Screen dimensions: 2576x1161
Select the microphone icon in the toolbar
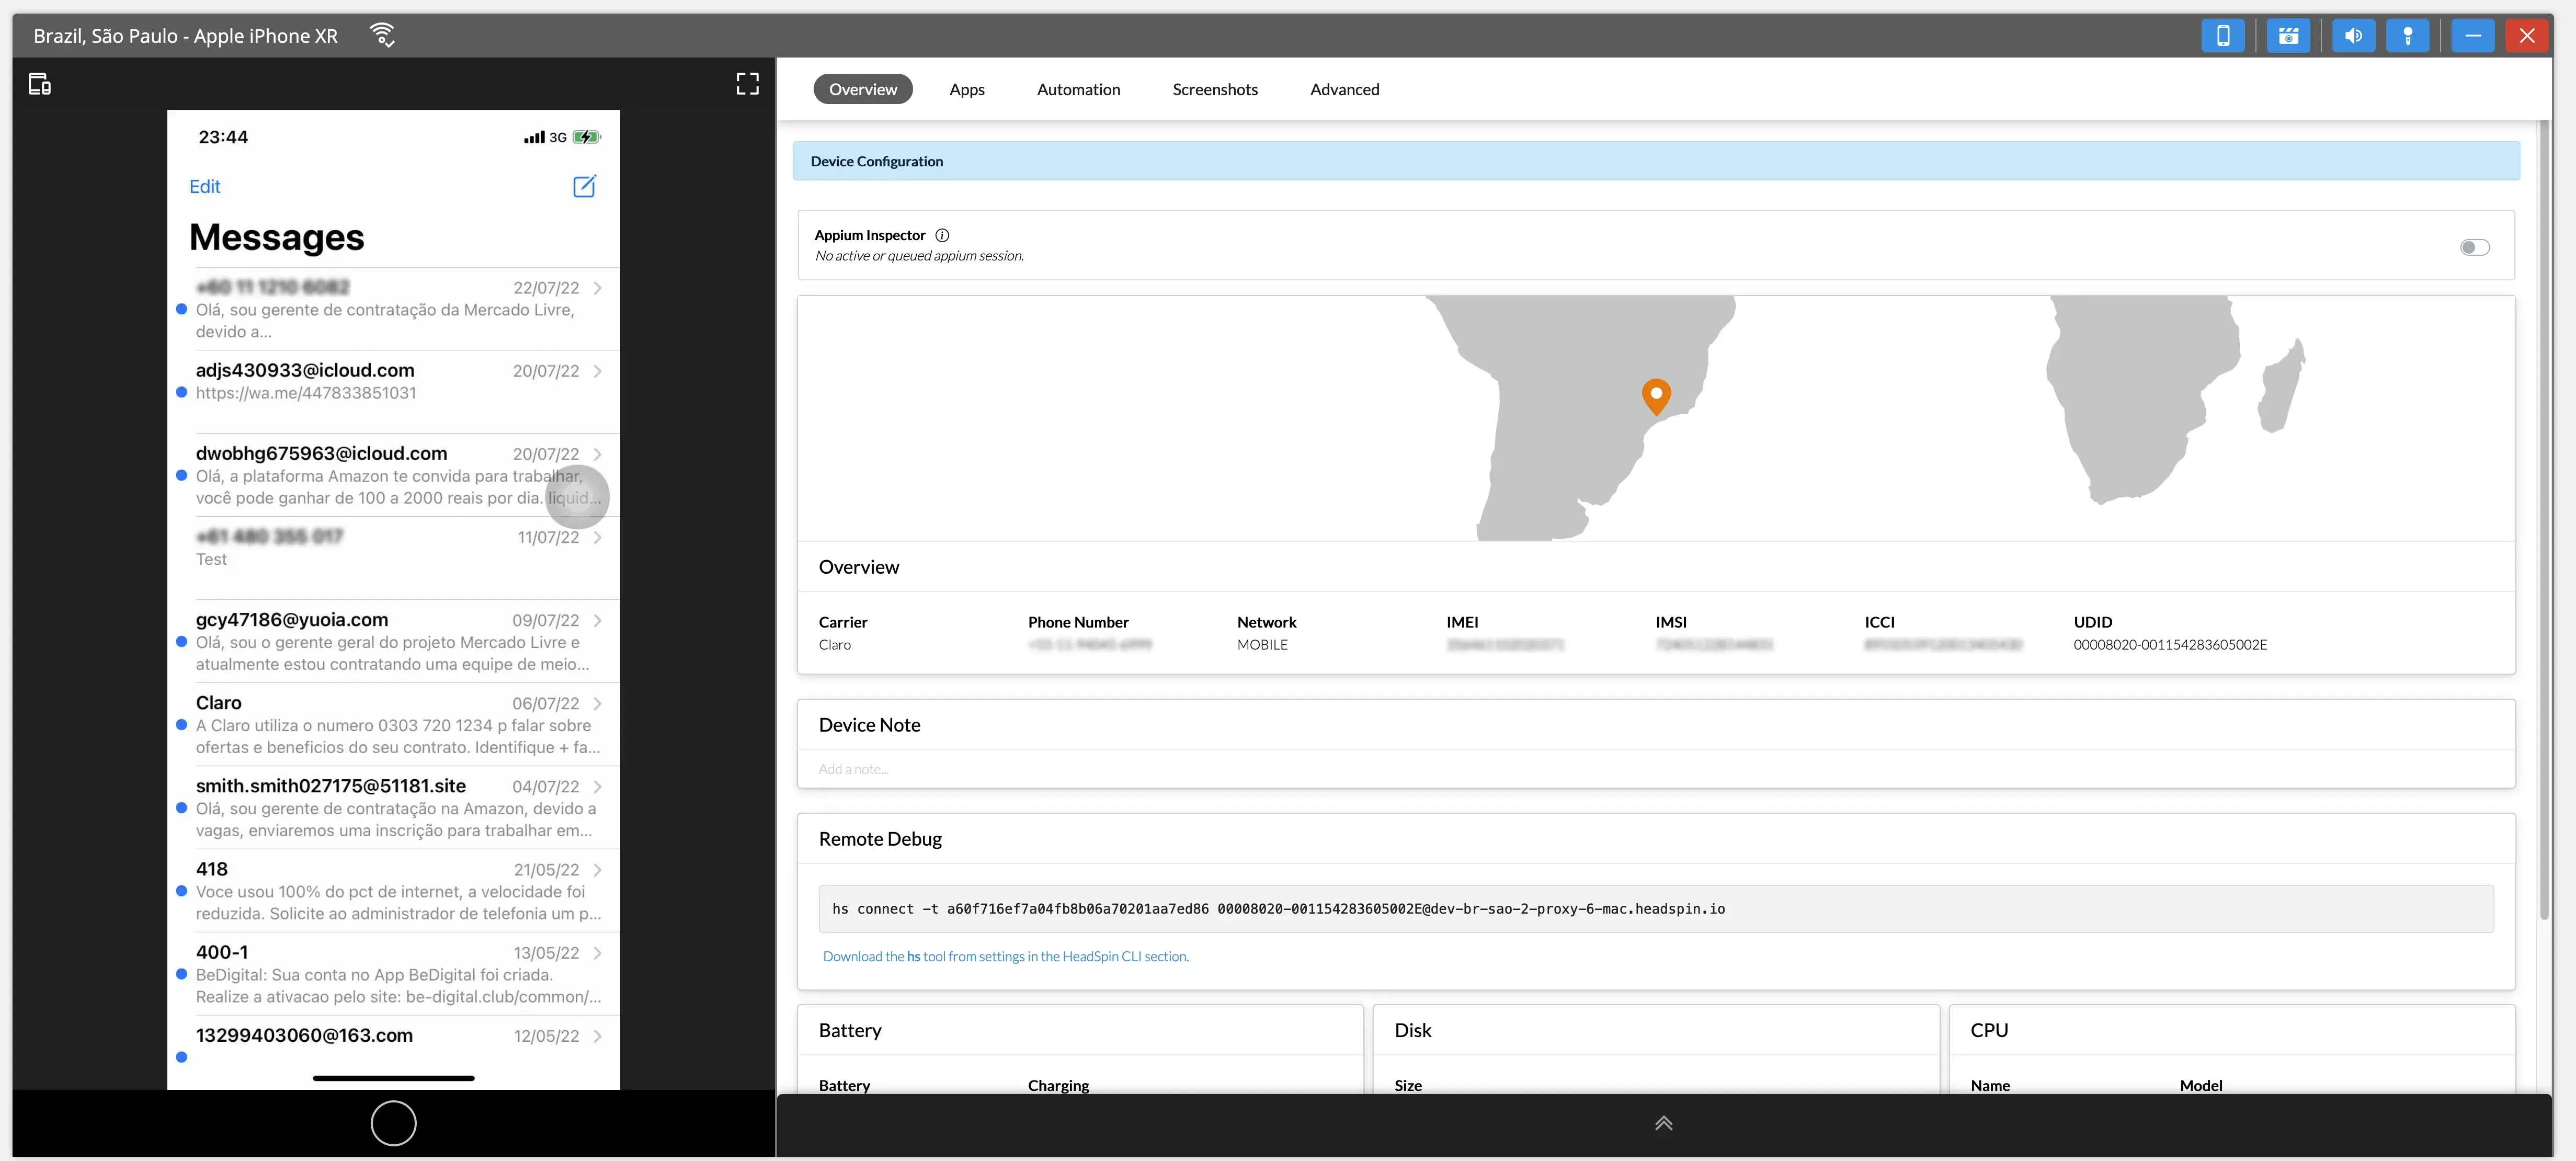[2408, 35]
